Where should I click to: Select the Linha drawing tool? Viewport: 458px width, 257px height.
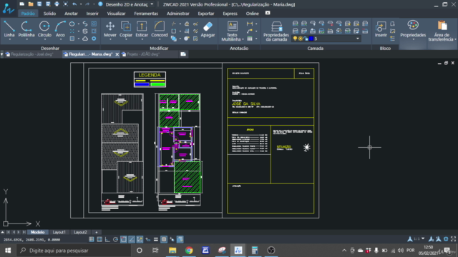pyautogui.click(x=9, y=29)
